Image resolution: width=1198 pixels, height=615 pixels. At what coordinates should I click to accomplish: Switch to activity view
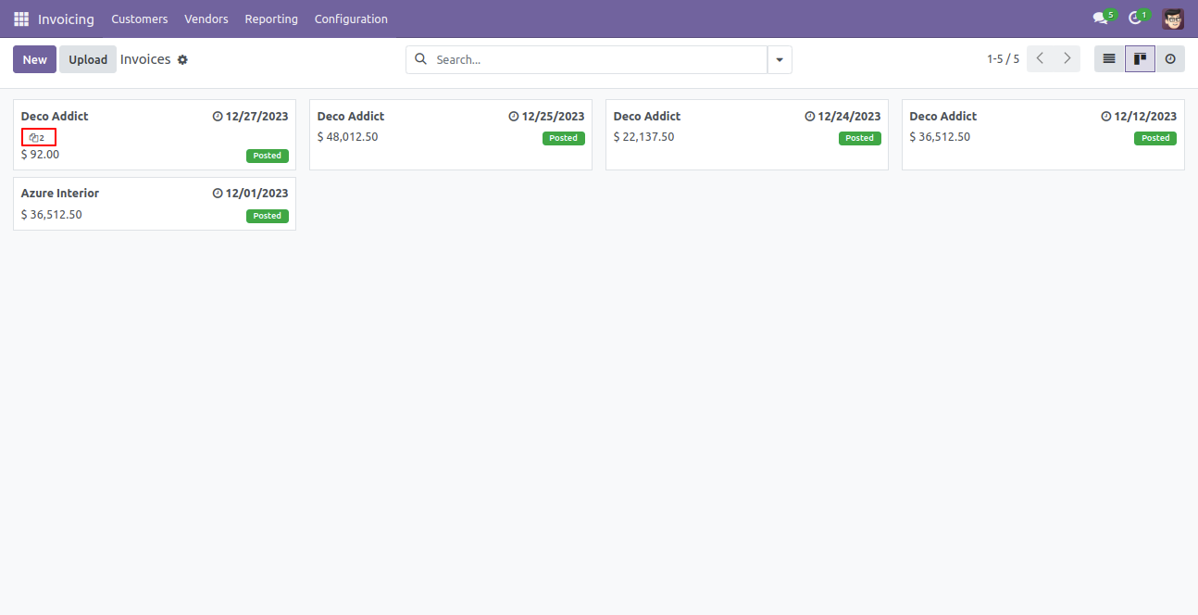(x=1170, y=59)
